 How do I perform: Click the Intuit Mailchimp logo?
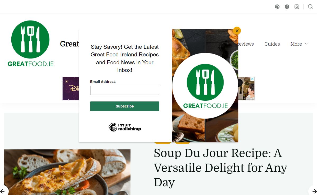click(x=125, y=127)
